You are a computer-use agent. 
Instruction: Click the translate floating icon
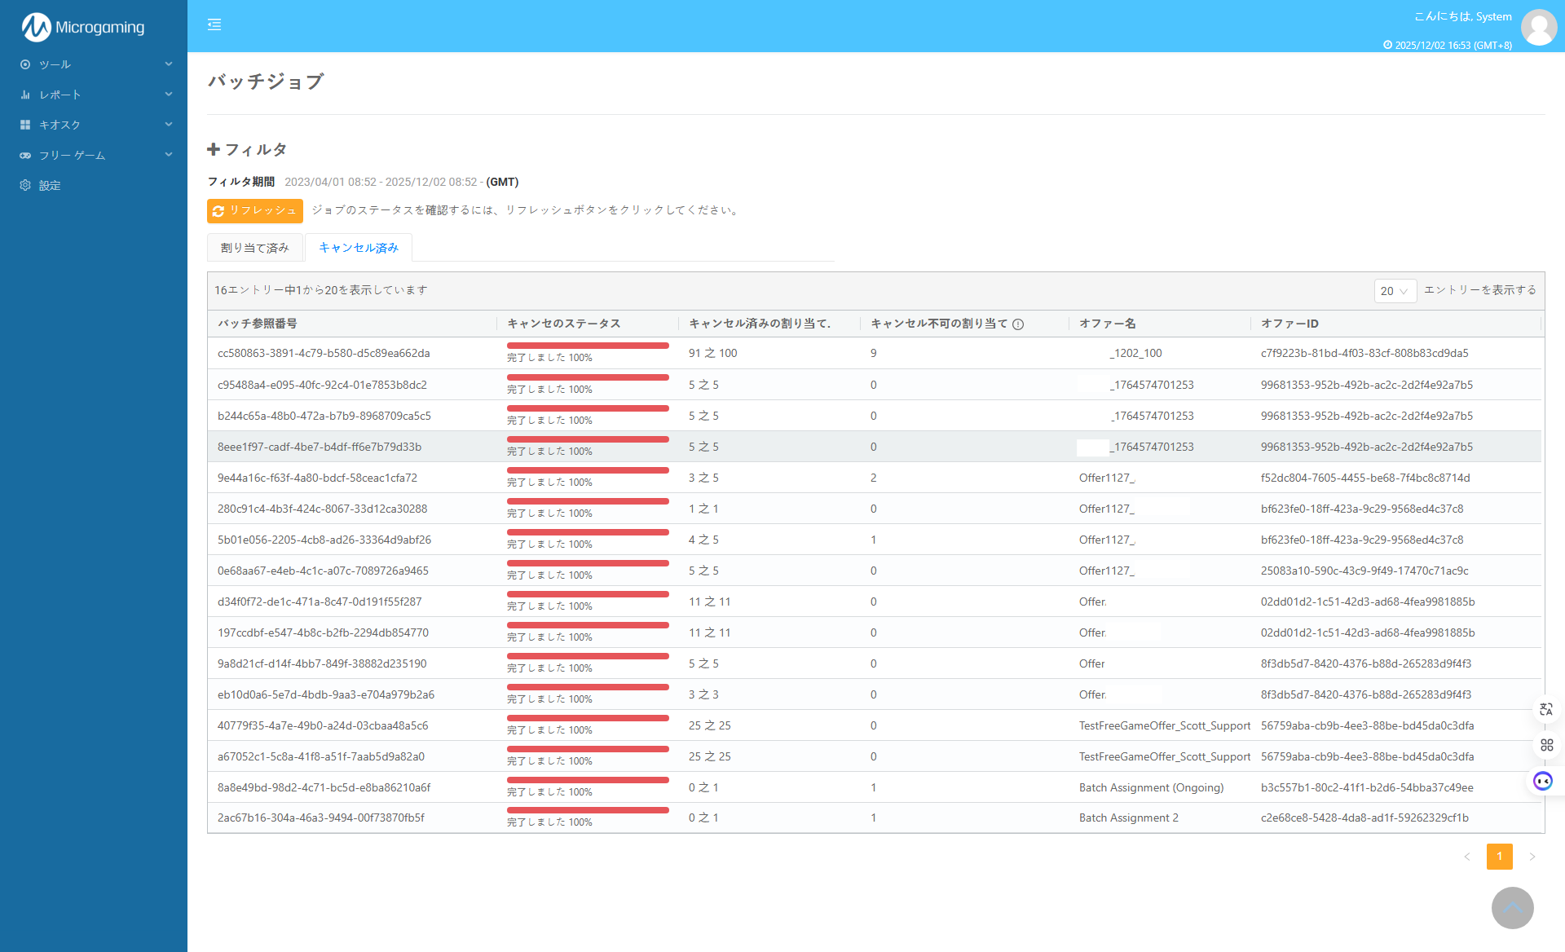(1546, 709)
